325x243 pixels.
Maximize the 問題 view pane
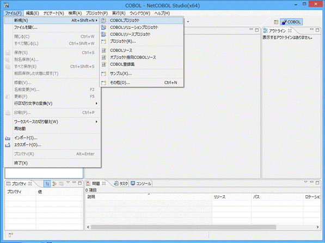(317, 183)
